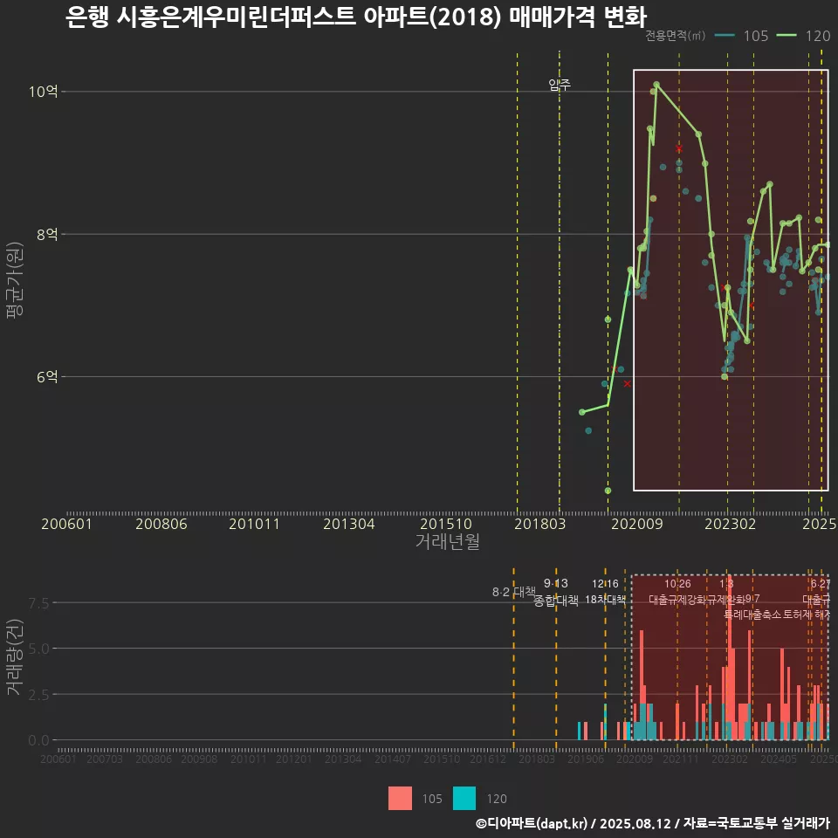Click the red X marker just below the 6억 line
This screenshot has height=838, width=838.
tap(628, 384)
